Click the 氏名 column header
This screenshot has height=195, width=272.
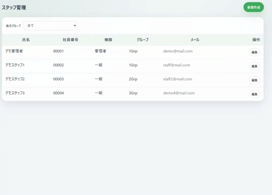point(26,40)
